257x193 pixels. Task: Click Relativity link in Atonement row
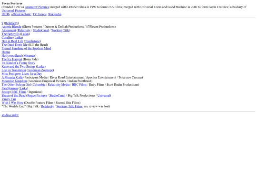point(24,30)
